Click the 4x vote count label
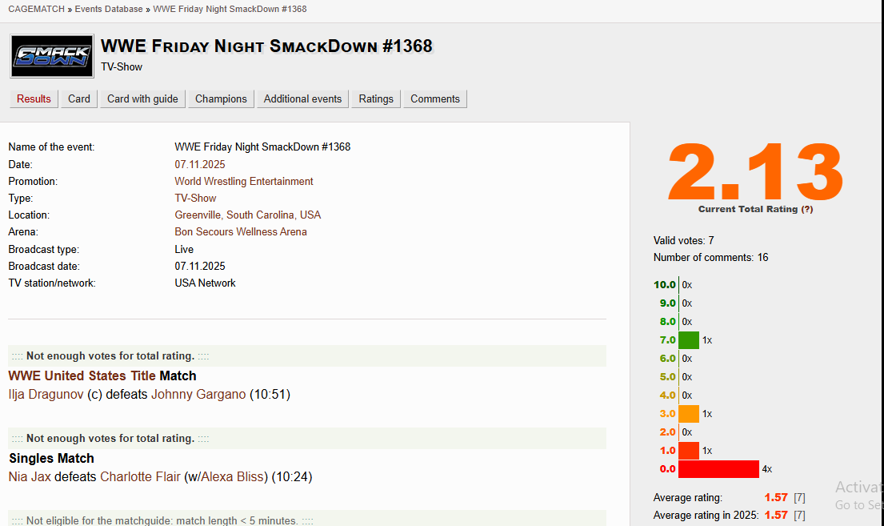The width and height of the screenshot is (884, 526). coord(766,469)
